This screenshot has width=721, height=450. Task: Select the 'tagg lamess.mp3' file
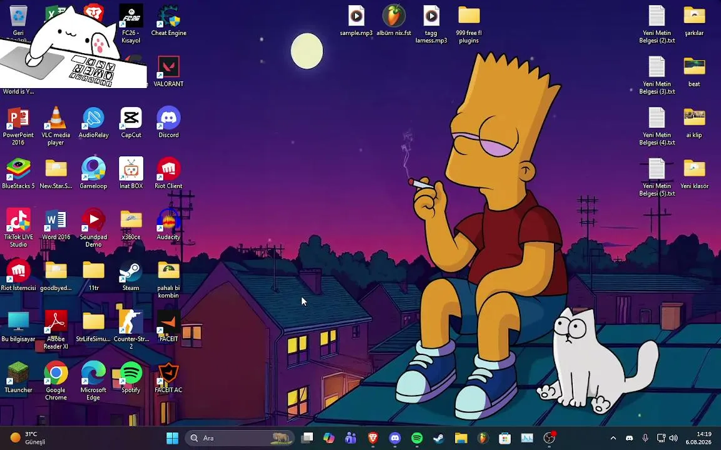[431, 24]
